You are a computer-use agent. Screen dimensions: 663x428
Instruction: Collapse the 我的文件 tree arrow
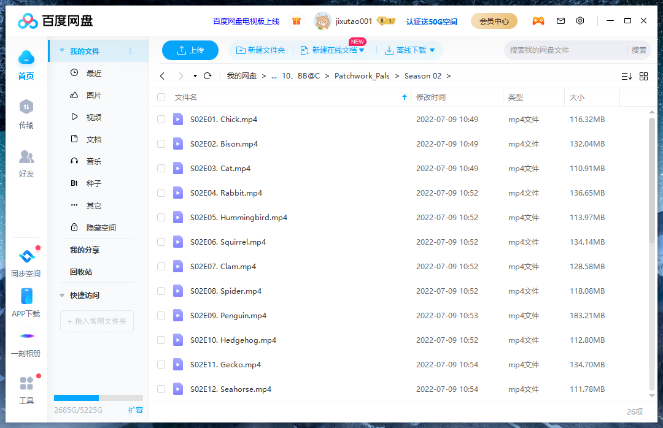(62, 51)
